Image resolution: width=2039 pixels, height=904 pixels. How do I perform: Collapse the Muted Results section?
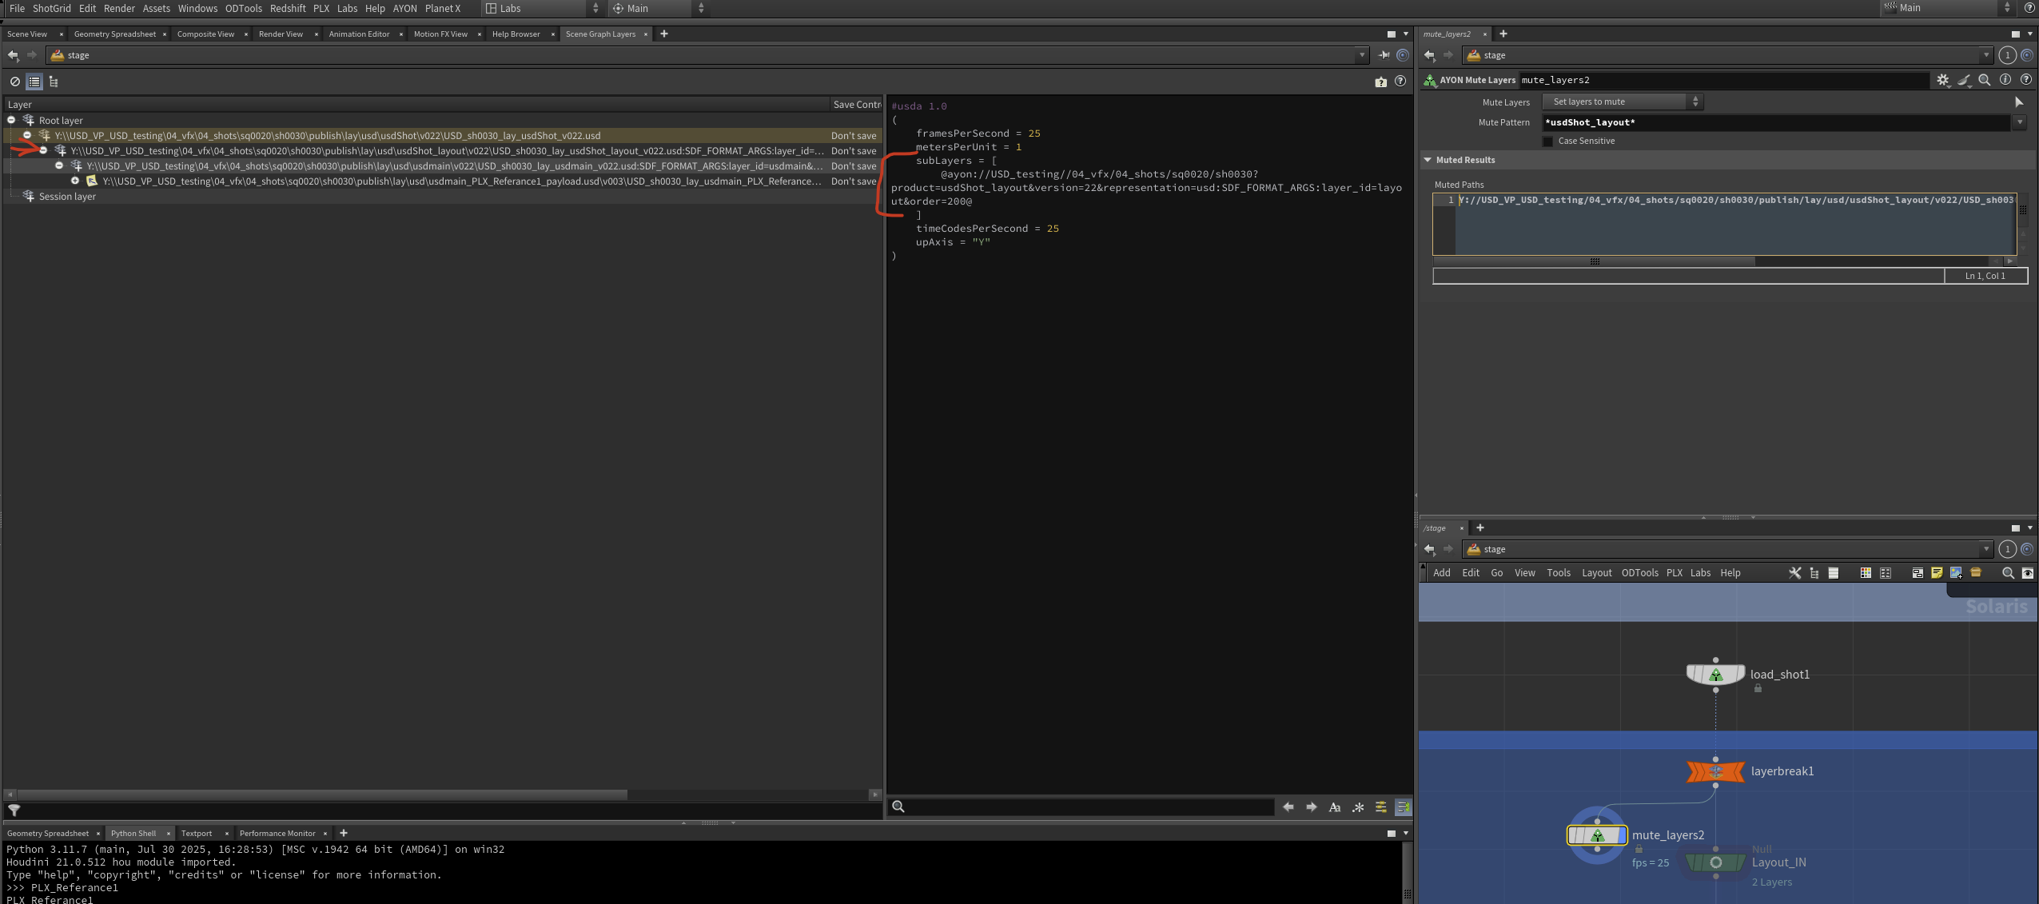(1428, 160)
